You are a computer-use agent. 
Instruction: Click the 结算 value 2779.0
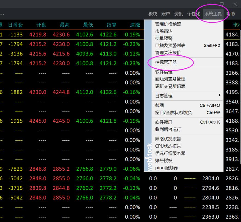click(x=108, y=169)
